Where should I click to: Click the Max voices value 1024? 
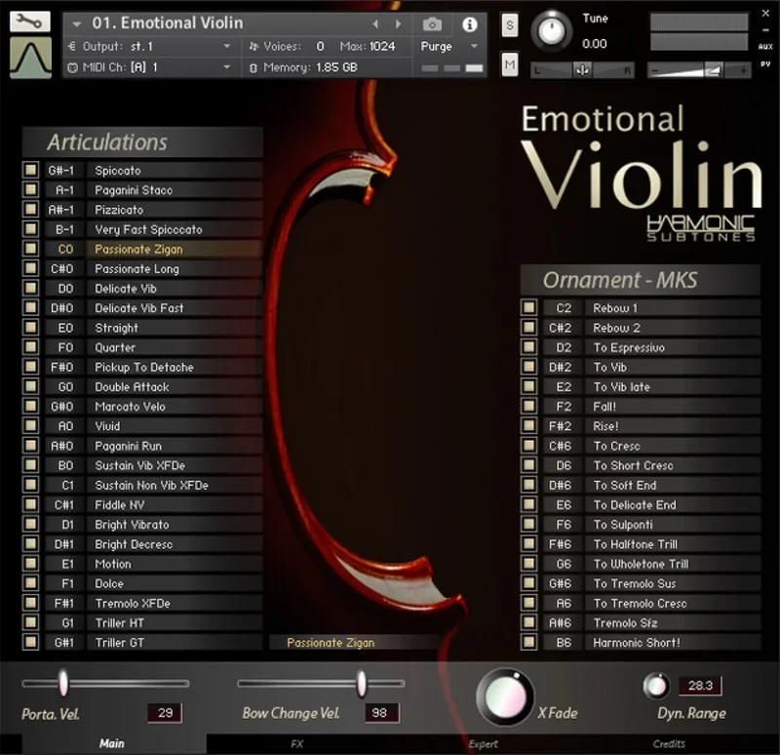point(381,46)
